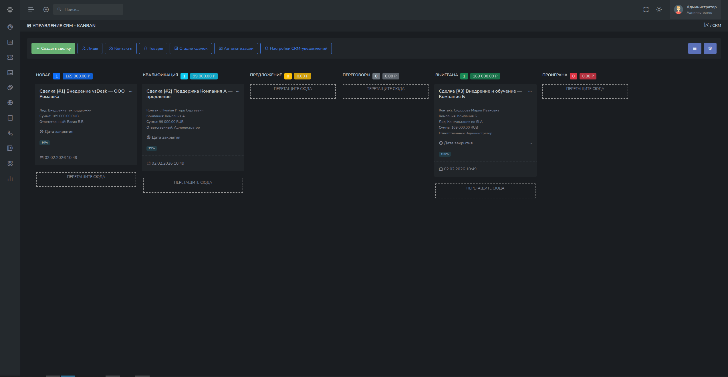Viewport: 728px width, 377px height.
Task: Select the ВЫИГРАНА column header
Action: click(447, 75)
